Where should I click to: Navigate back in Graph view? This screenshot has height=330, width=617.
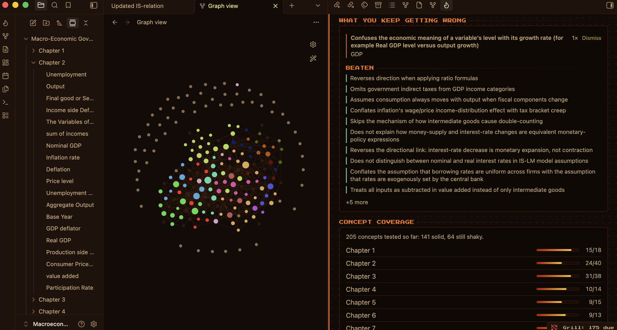click(x=114, y=22)
